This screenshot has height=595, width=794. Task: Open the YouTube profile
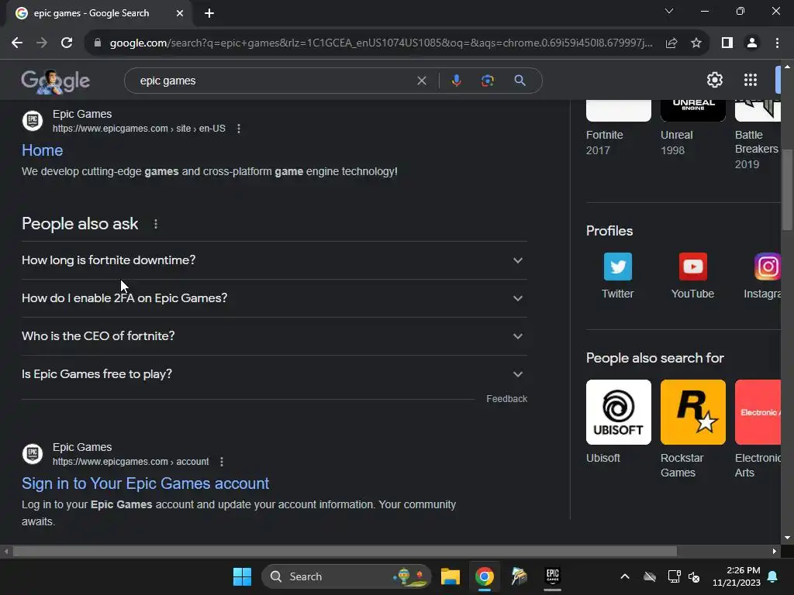(x=692, y=276)
